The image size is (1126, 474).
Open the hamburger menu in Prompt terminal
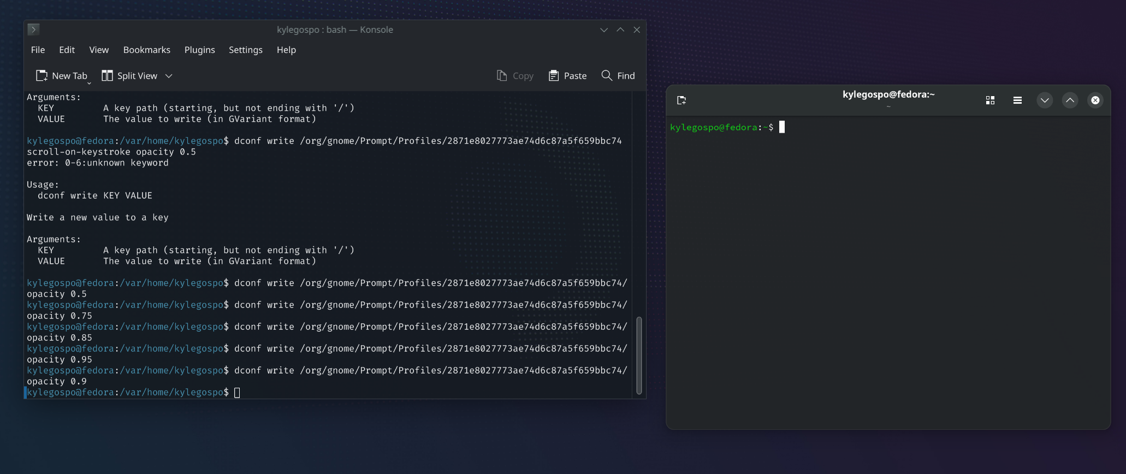1017,100
